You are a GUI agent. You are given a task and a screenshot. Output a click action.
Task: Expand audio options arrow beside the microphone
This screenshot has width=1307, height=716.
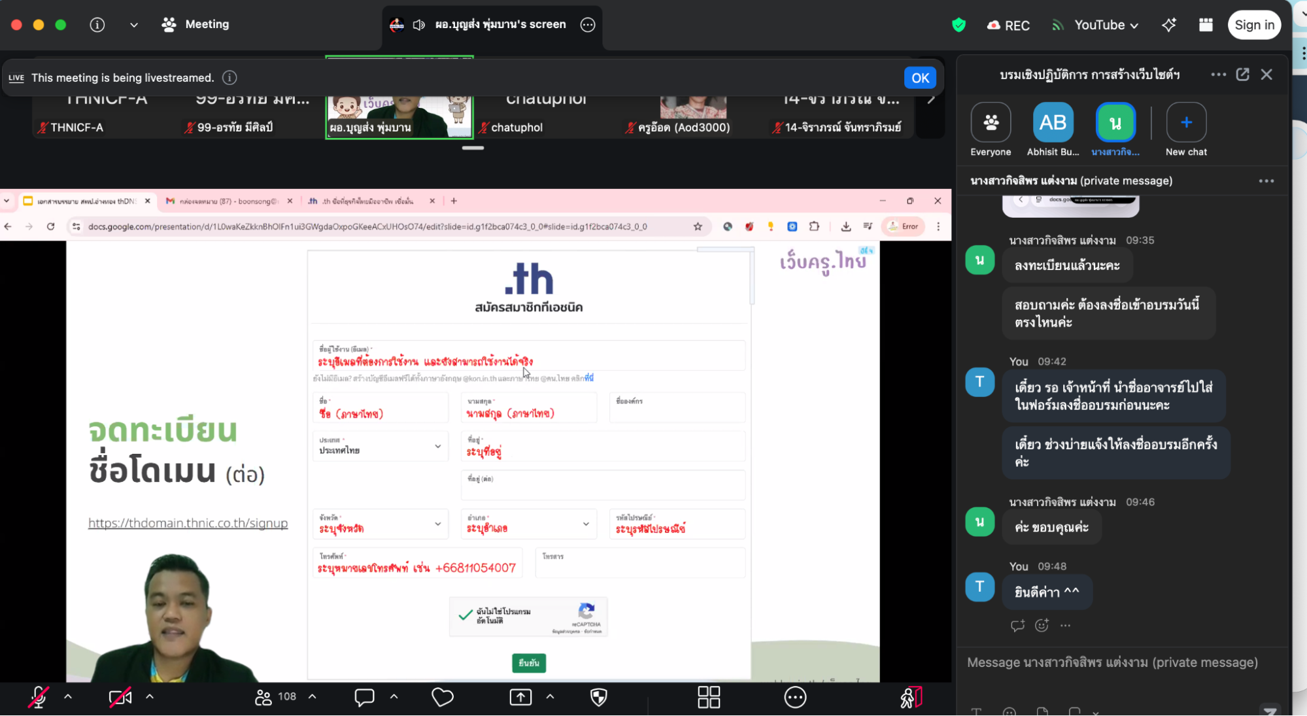(x=68, y=697)
